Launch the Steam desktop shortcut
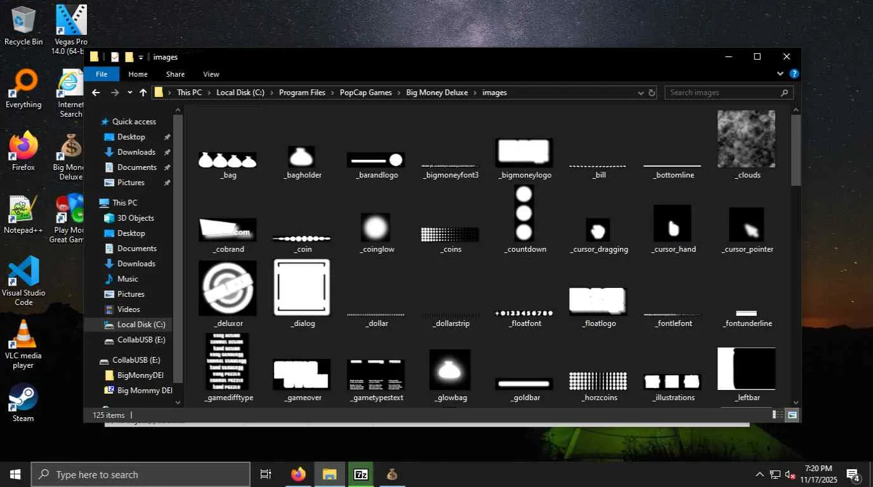This screenshot has height=487, width=873. [x=23, y=403]
